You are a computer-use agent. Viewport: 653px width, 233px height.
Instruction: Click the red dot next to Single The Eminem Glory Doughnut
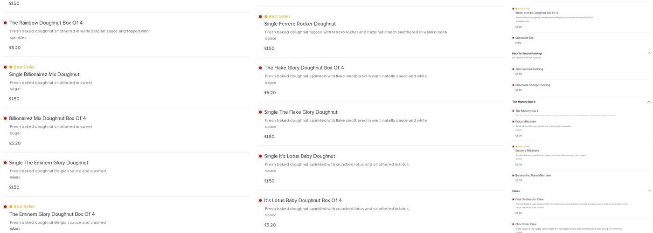click(x=5, y=163)
